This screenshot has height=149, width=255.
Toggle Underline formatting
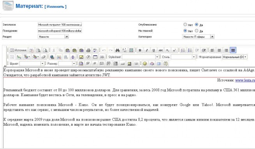coord(153,50)
